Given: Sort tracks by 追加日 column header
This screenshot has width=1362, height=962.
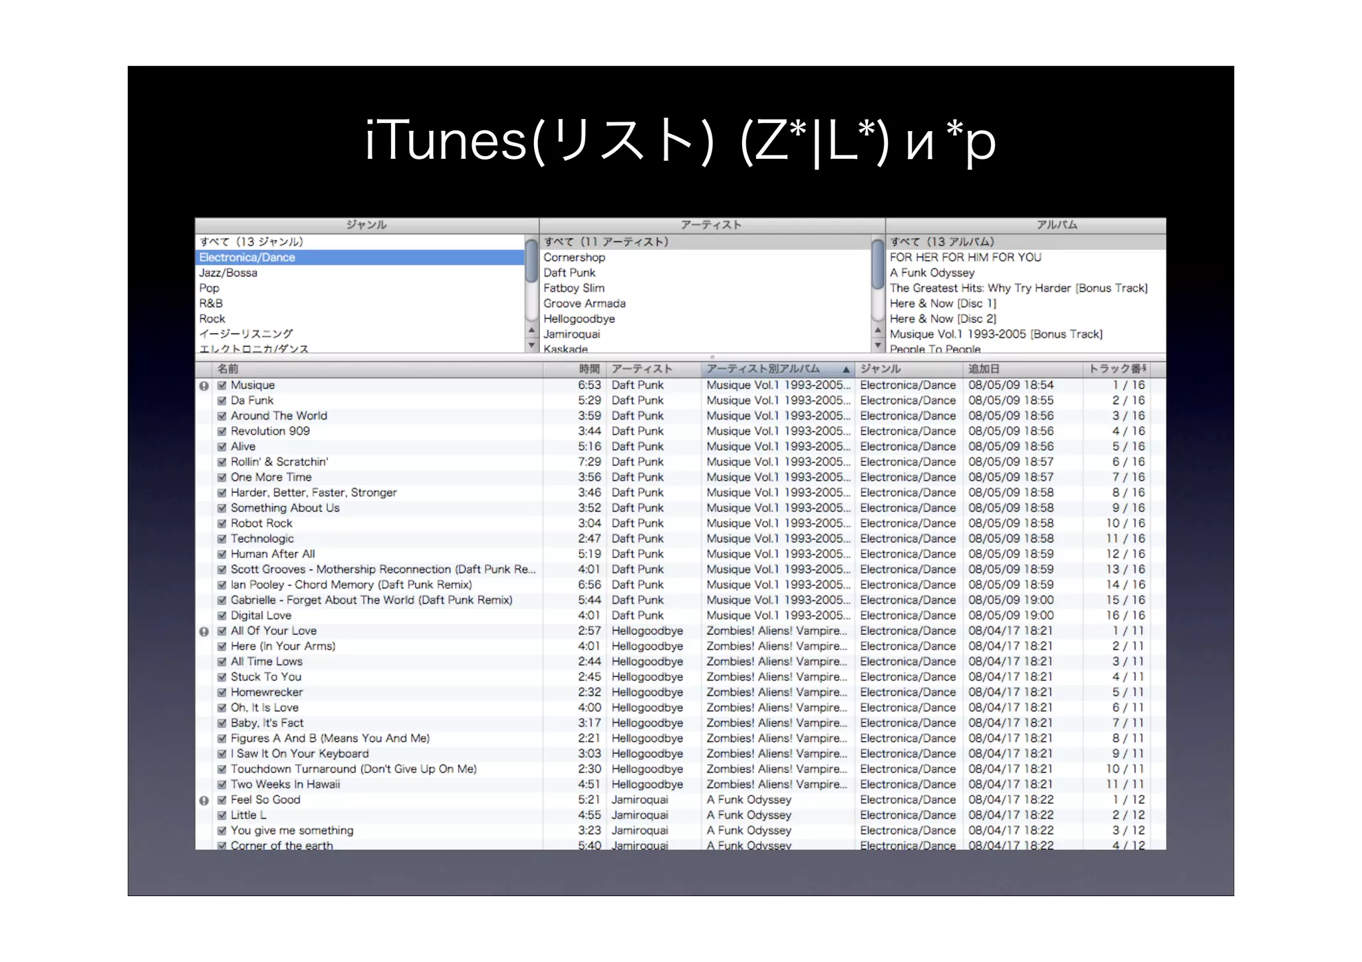Looking at the screenshot, I should [984, 369].
